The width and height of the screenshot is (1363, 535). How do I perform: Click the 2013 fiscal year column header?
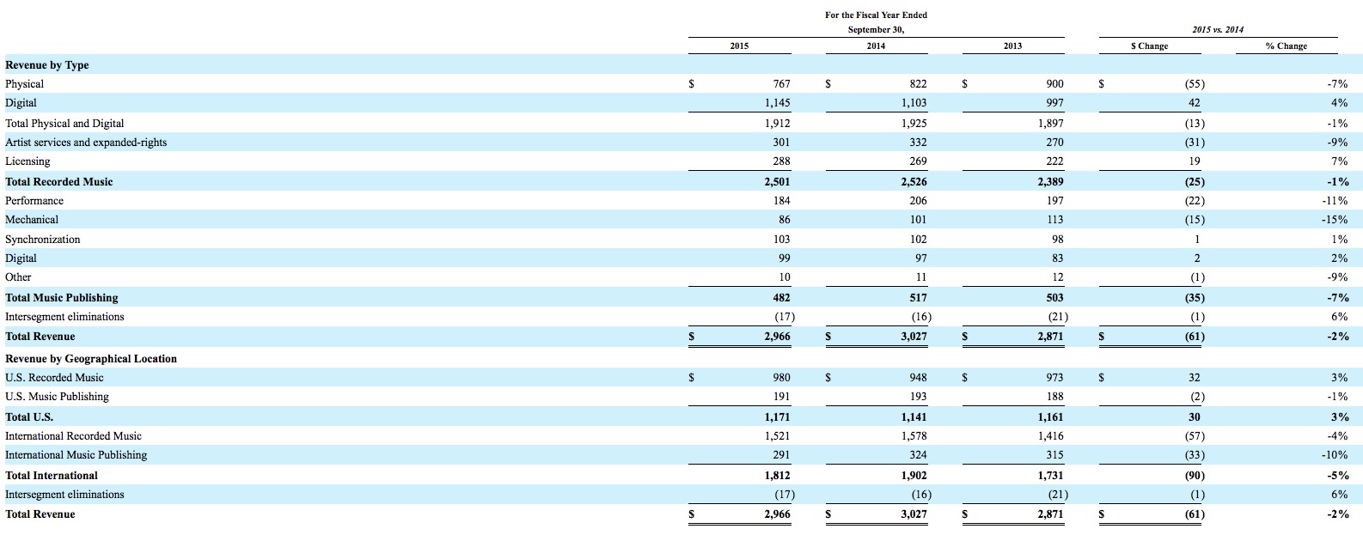coord(1012,46)
